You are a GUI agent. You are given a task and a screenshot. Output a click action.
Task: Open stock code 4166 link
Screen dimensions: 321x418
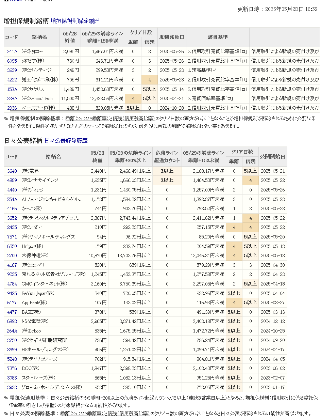coord(12,208)
